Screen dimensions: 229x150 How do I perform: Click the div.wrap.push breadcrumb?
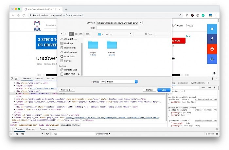pos(53,125)
